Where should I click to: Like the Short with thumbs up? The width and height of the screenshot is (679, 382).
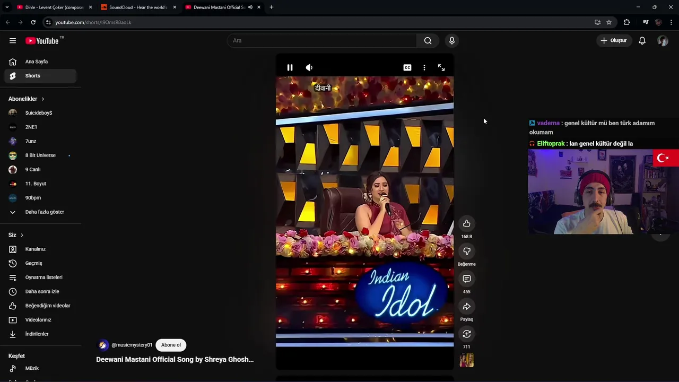pyautogui.click(x=467, y=223)
